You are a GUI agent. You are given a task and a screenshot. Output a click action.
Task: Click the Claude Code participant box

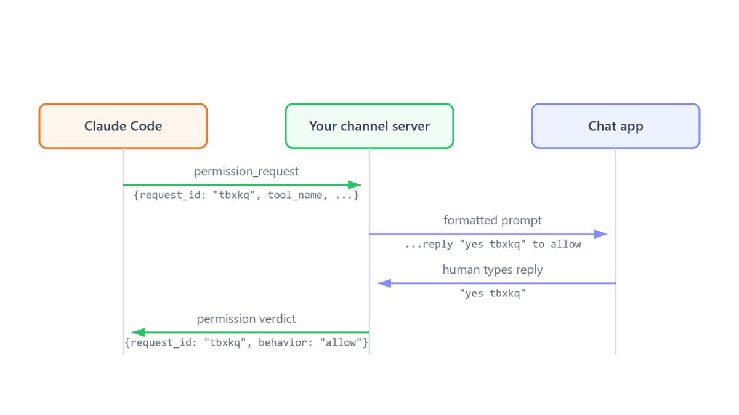point(123,126)
